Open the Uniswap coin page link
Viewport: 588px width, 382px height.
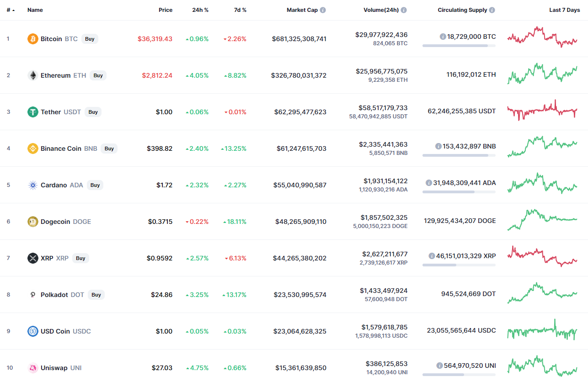point(61,368)
